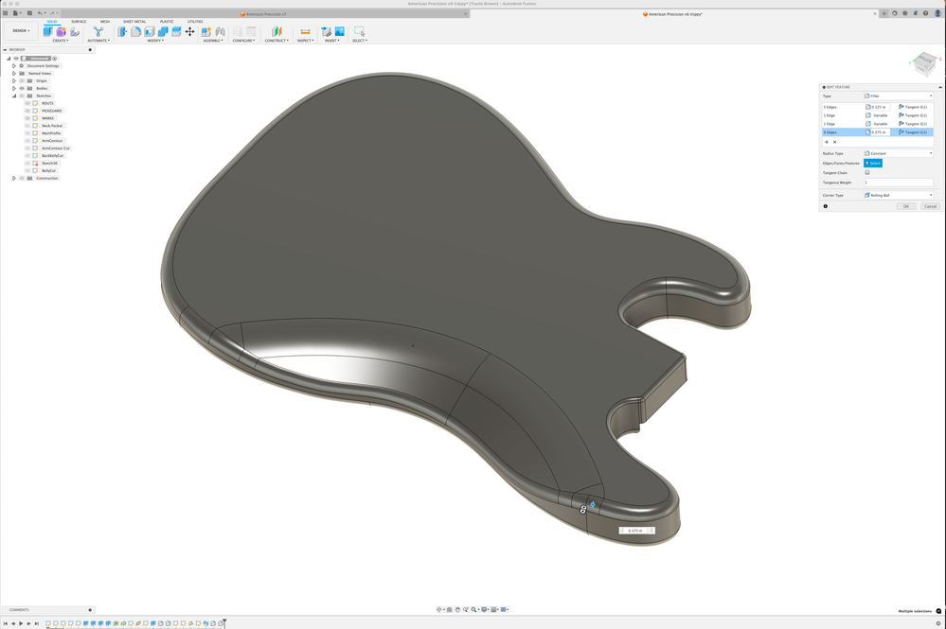Select the Shell tool in Modify

pyautogui.click(x=149, y=31)
